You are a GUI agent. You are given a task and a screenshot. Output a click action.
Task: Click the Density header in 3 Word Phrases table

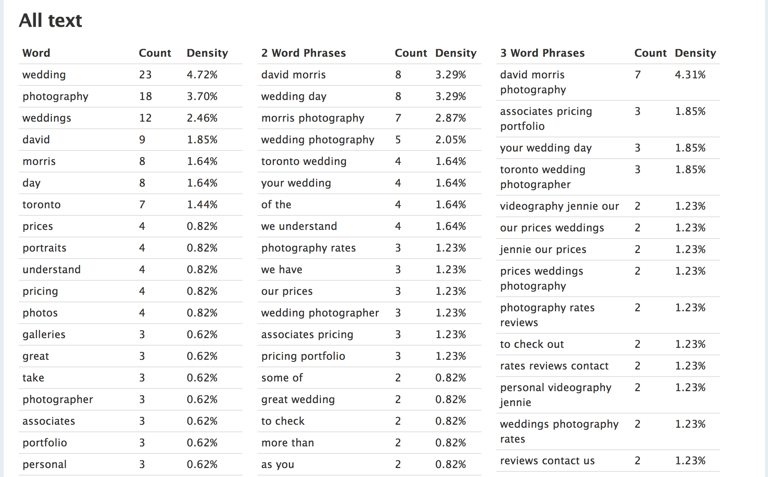pyautogui.click(x=696, y=53)
